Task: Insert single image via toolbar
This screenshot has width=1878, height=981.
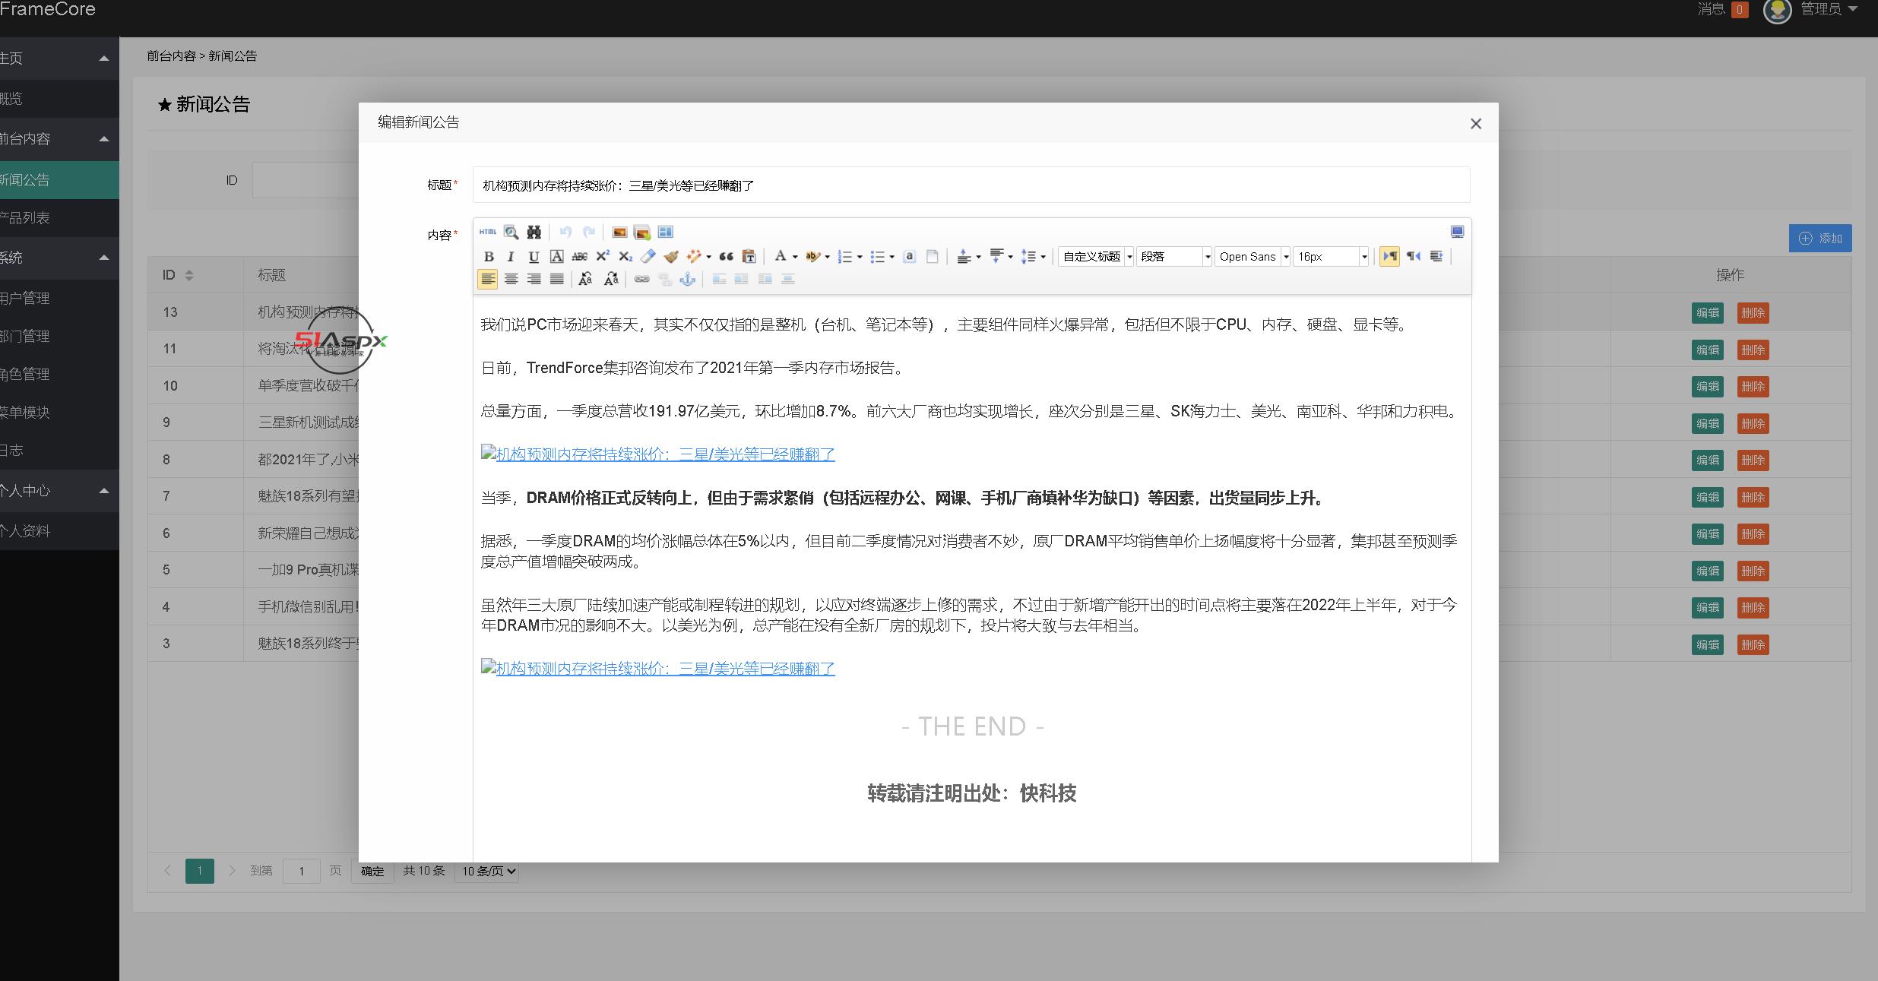Action: 619,233
